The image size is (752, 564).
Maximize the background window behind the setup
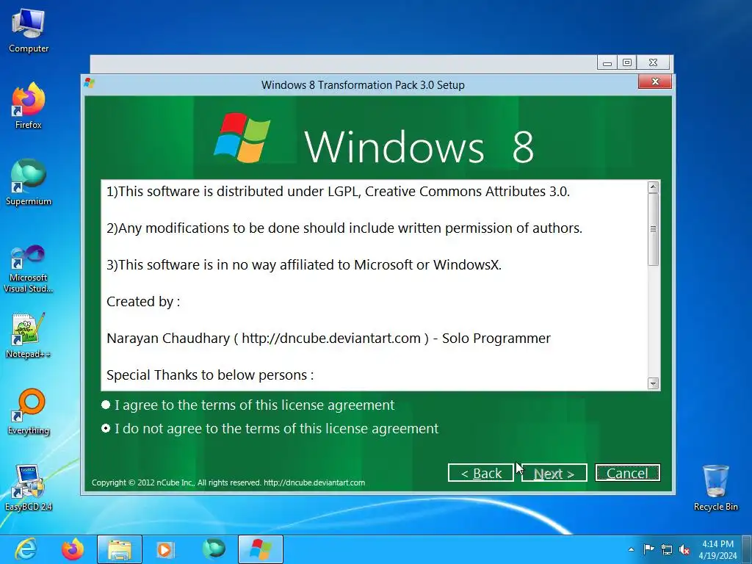click(x=627, y=63)
